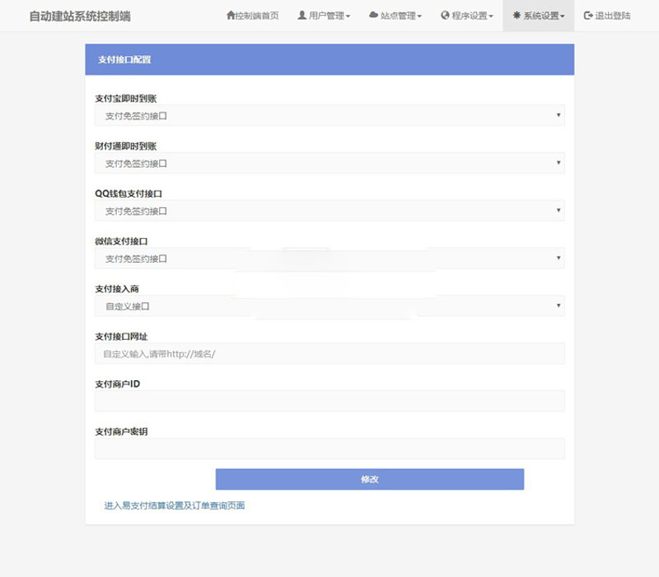Click the home icon beside 控制端首页
The image size is (659, 577).
click(231, 16)
